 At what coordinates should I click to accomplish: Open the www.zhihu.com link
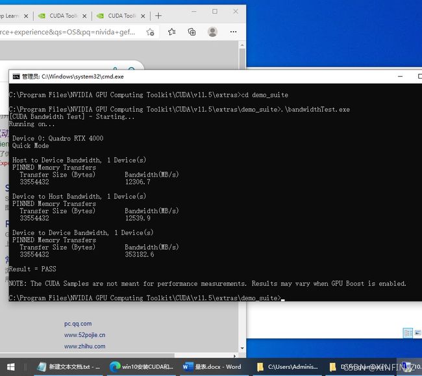point(84,346)
